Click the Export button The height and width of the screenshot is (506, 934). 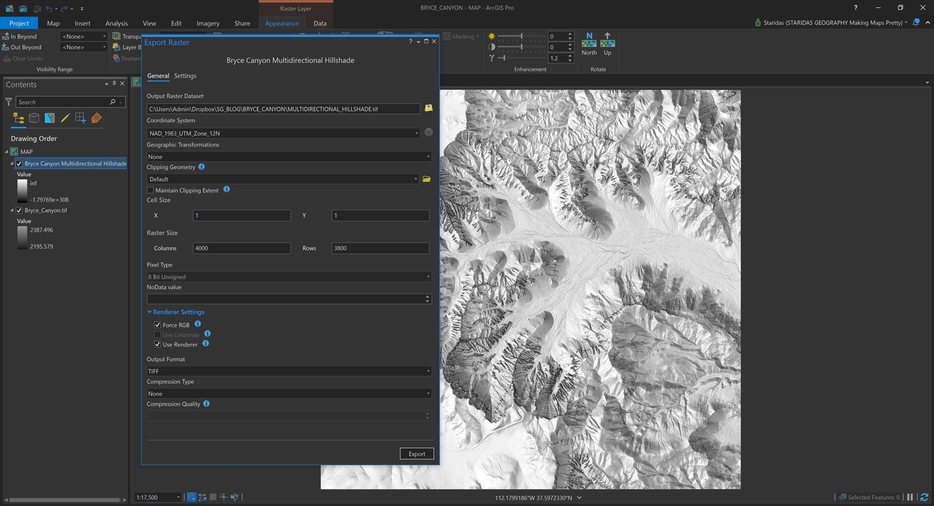(x=417, y=453)
